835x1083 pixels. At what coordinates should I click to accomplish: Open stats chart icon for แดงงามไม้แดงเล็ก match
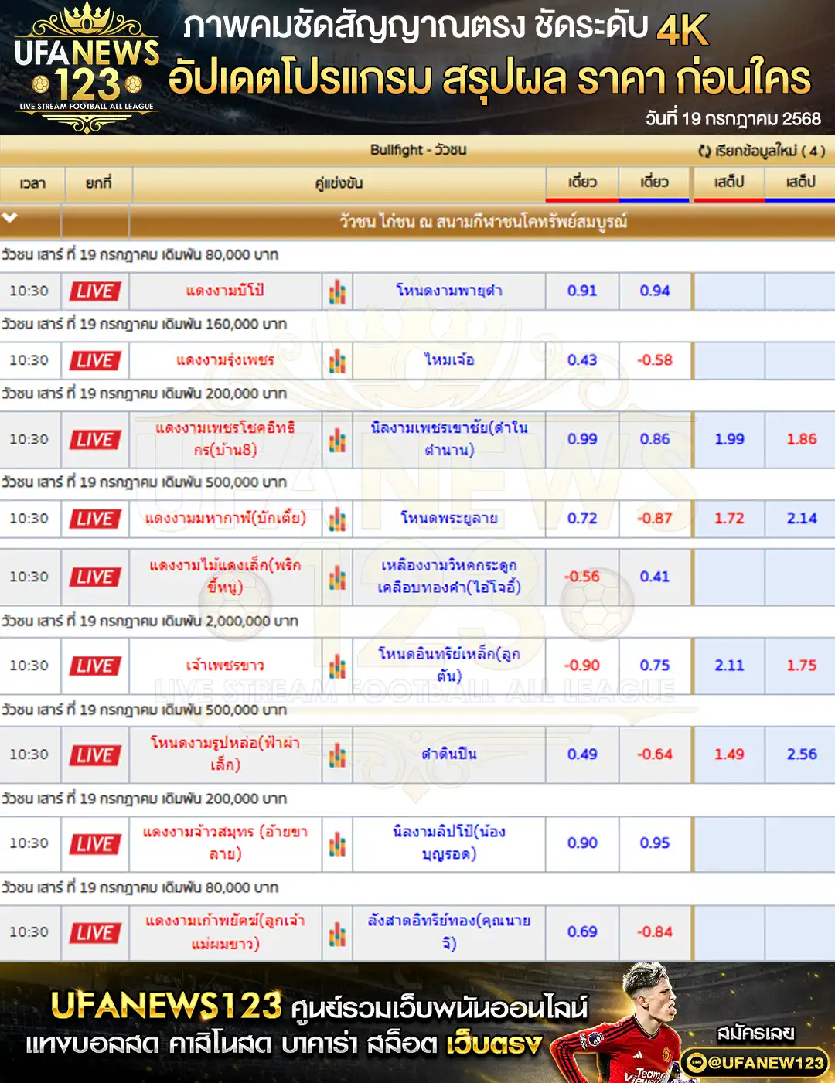tap(337, 577)
